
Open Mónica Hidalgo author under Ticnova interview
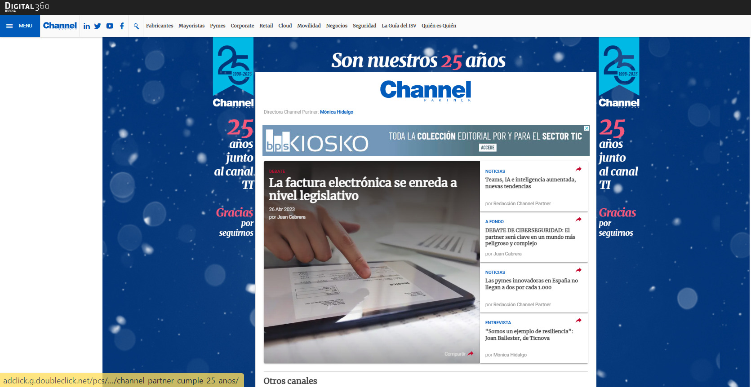[510, 355]
